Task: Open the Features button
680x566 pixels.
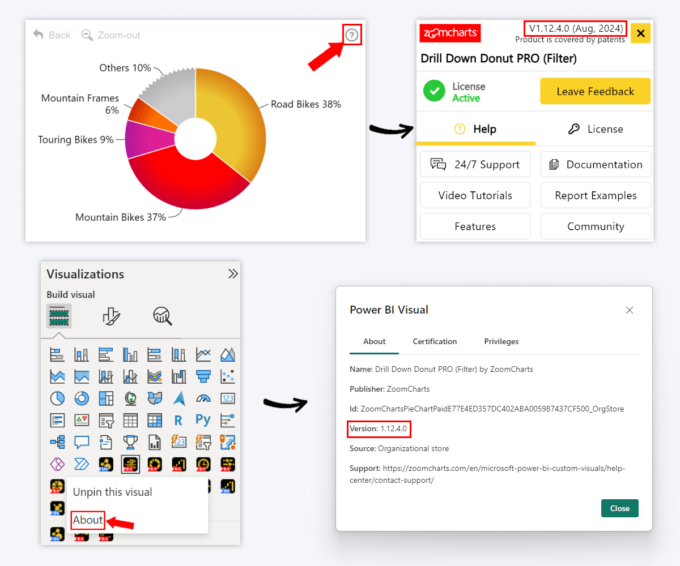Action: click(x=475, y=226)
